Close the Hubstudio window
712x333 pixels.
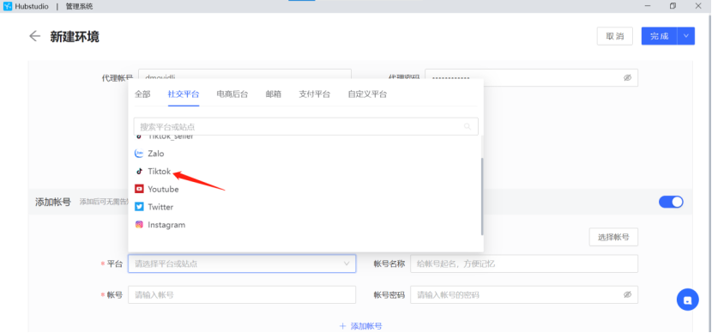[698, 6]
